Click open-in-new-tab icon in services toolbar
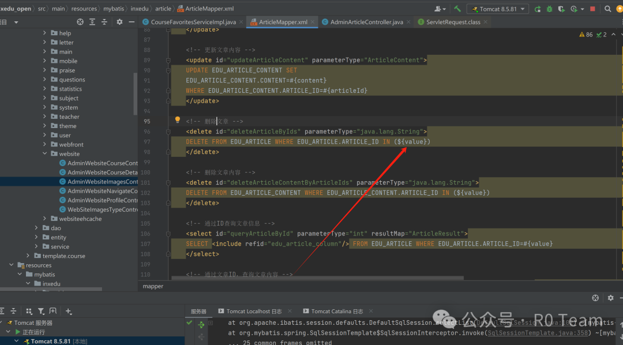This screenshot has width=623, height=345. pos(53,311)
